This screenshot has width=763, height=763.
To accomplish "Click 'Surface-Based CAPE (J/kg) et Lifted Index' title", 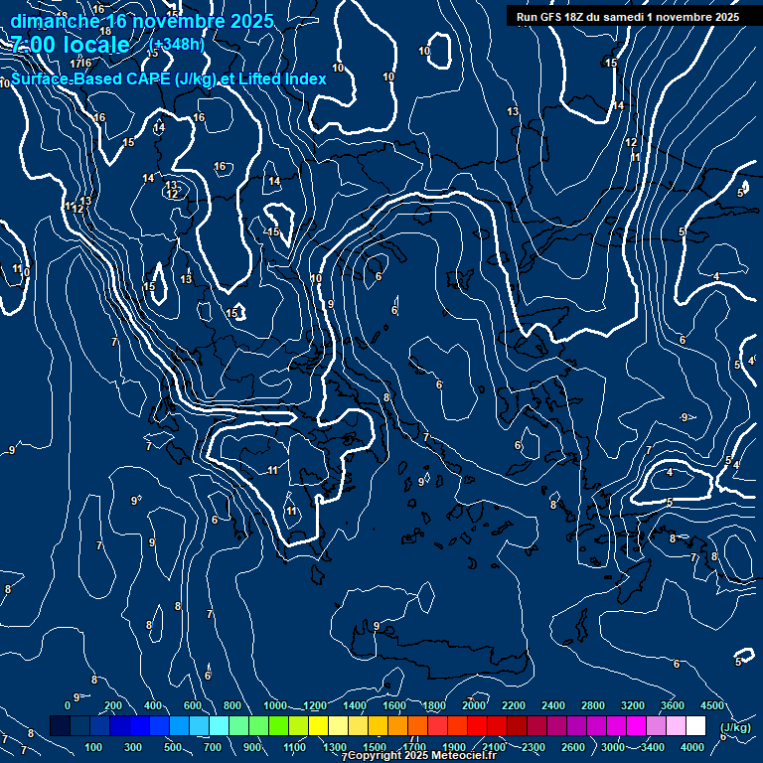I will click(x=168, y=78).
